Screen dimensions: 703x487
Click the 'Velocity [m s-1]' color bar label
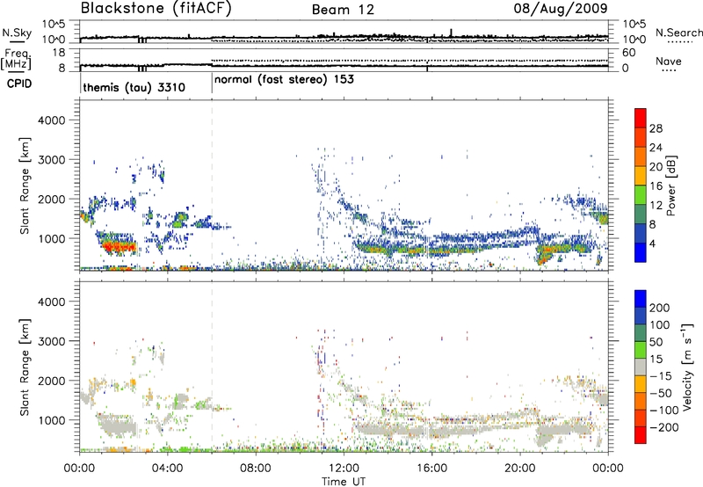687,367
